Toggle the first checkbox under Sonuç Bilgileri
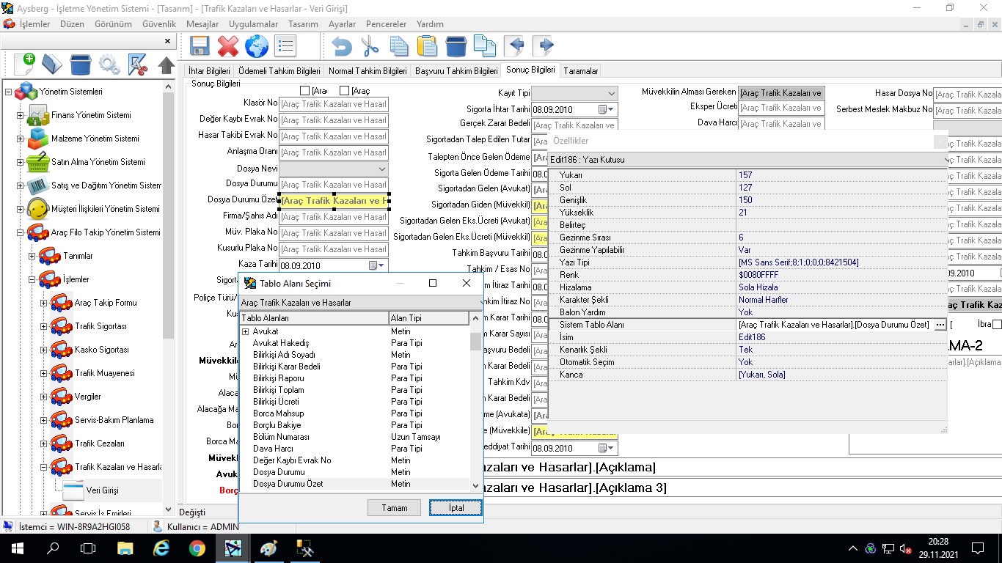The image size is (1002, 563). [x=305, y=91]
